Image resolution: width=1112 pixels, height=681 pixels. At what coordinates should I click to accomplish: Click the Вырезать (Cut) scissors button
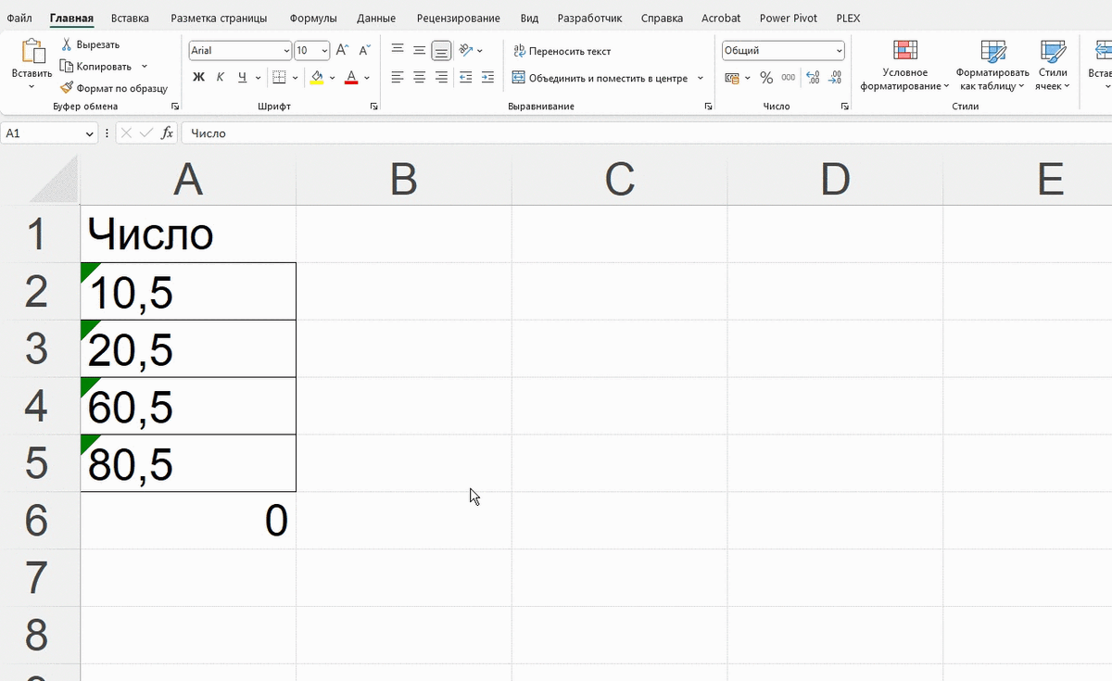tap(90, 44)
